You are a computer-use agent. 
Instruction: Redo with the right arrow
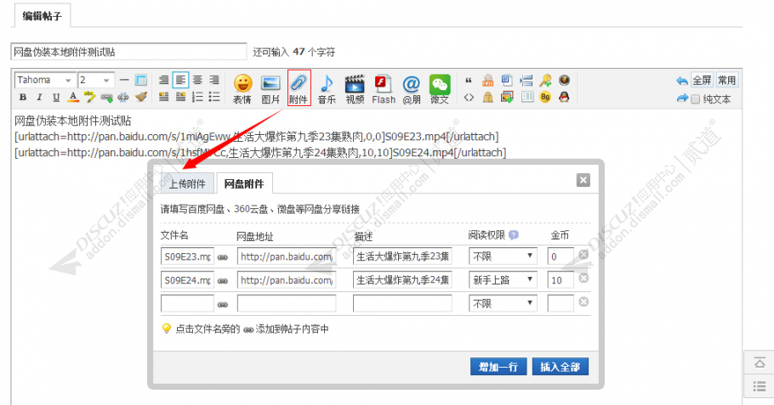pyautogui.click(x=681, y=98)
